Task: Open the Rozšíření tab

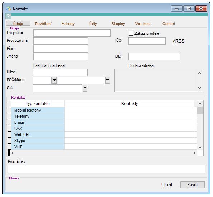Action: [43, 24]
